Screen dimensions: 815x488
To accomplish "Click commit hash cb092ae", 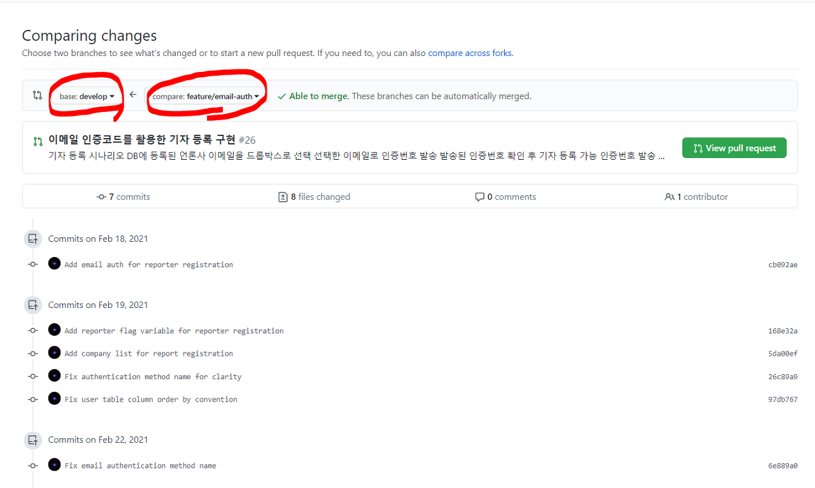I will [783, 265].
